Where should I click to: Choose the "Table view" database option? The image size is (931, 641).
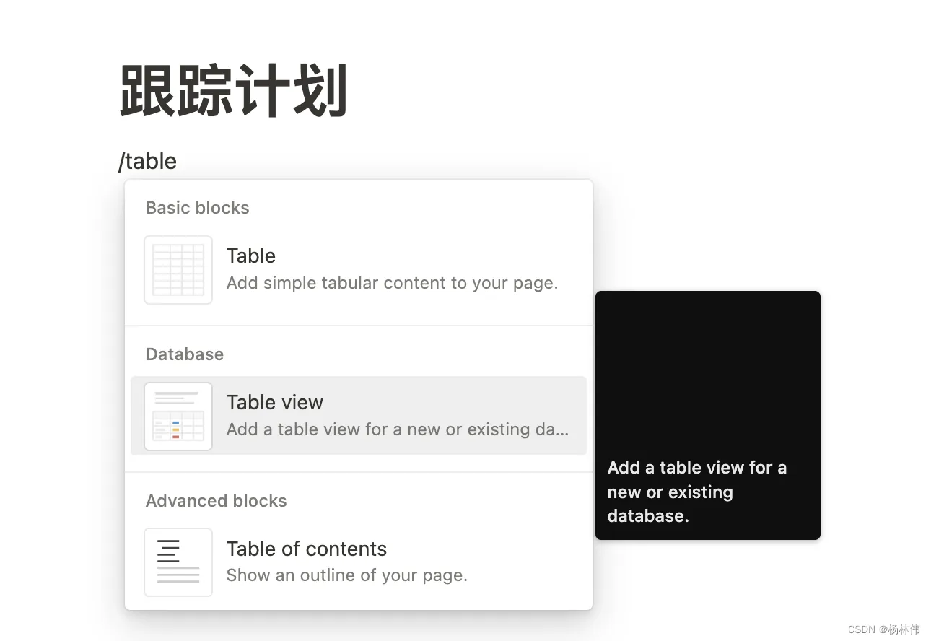(359, 416)
